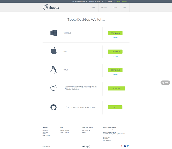This screenshot has width=172, height=149.
Task: Click the Ripple badge in the footer
Action: click(86, 146)
